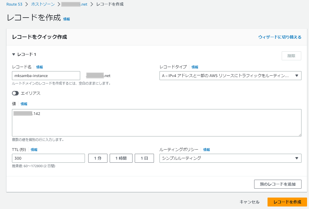Click the hint 推奨値: 60～172800 (2 日間)
Image resolution: width=309 pixels, height=209 pixels.
pyautogui.click(x=33, y=166)
